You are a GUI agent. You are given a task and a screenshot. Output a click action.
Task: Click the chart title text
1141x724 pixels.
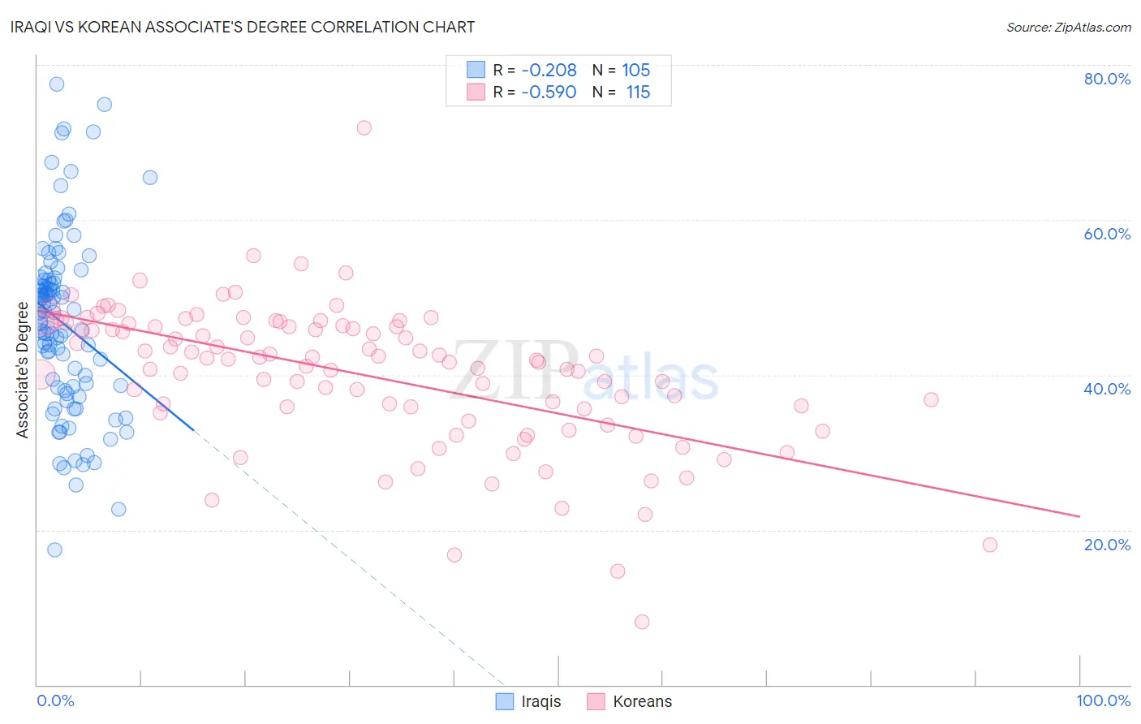(x=243, y=27)
